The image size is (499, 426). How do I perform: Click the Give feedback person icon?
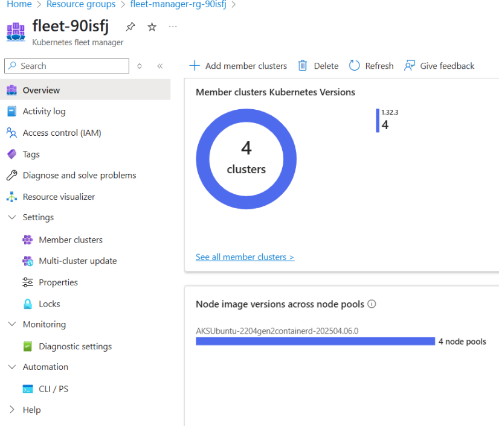pyautogui.click(x=410, y=66)
